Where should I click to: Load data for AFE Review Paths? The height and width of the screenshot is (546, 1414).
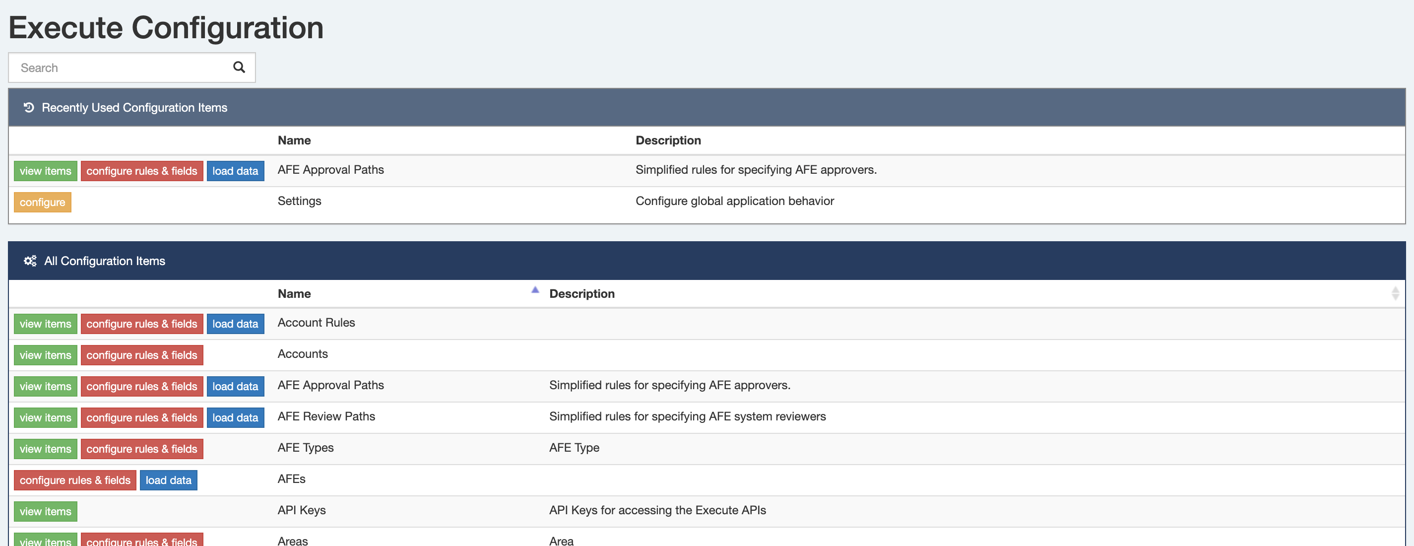click(x=236, y=418)
